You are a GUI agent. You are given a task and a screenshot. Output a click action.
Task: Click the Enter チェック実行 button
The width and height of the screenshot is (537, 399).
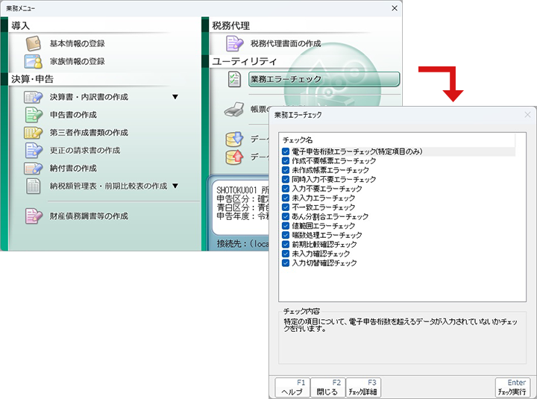[512, 387]
